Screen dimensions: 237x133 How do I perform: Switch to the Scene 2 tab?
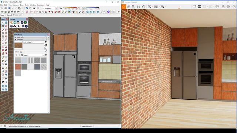click(x=9, y=15)
